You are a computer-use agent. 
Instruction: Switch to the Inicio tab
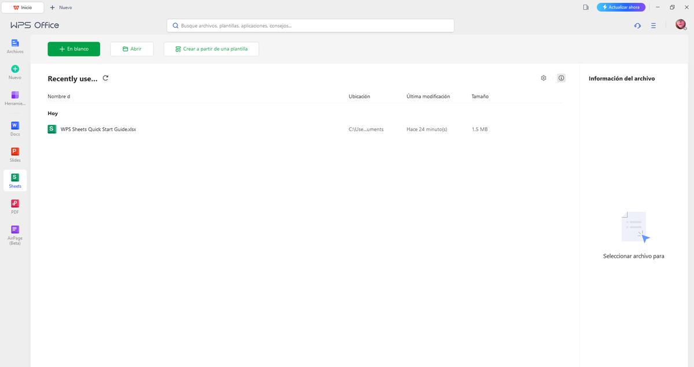pyautogui.click(x=23, y=8)
